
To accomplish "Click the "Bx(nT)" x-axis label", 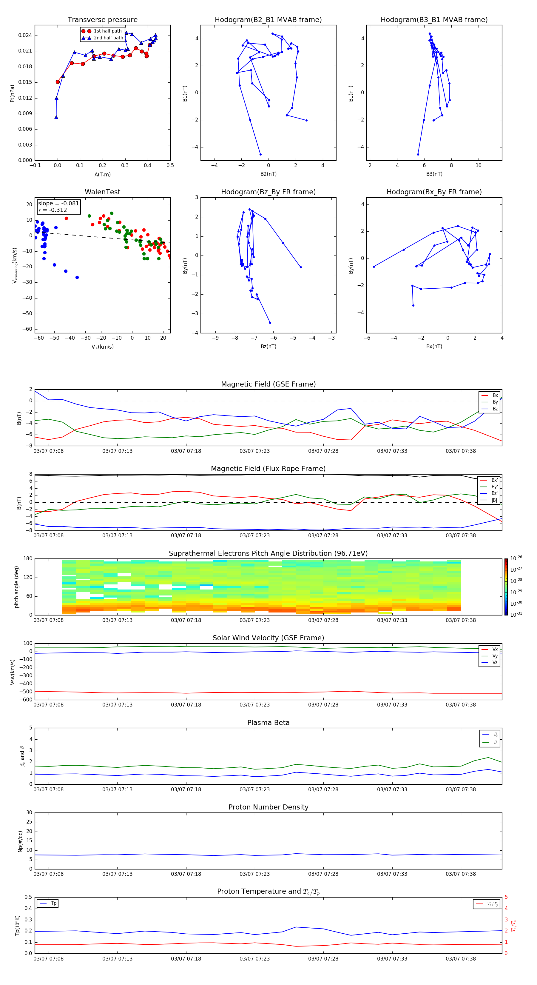I will (434, 347).
